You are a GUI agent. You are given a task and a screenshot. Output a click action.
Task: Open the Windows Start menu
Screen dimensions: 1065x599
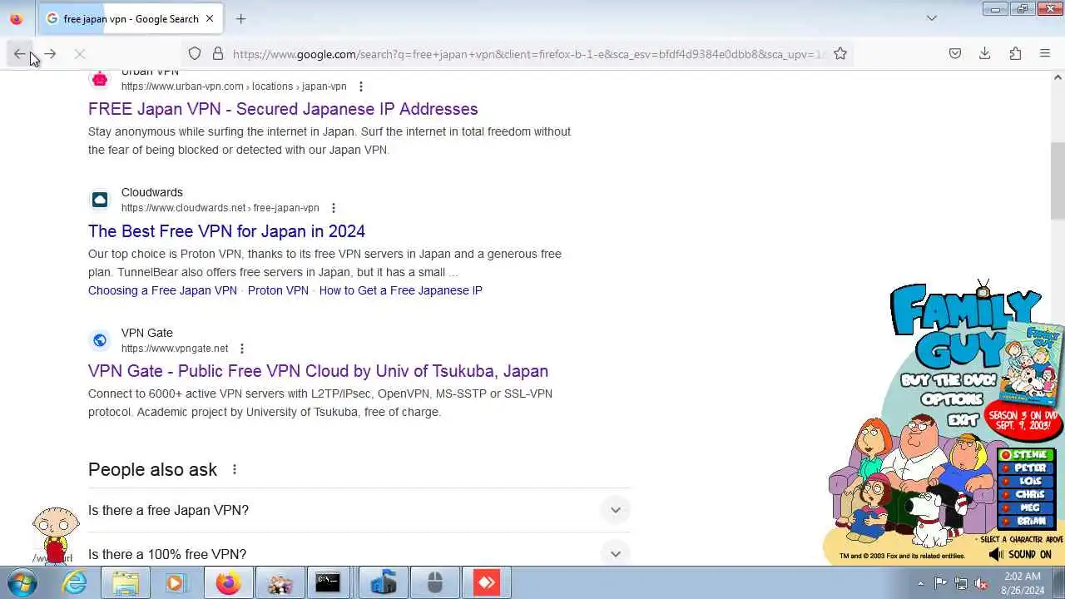(22, 583)
